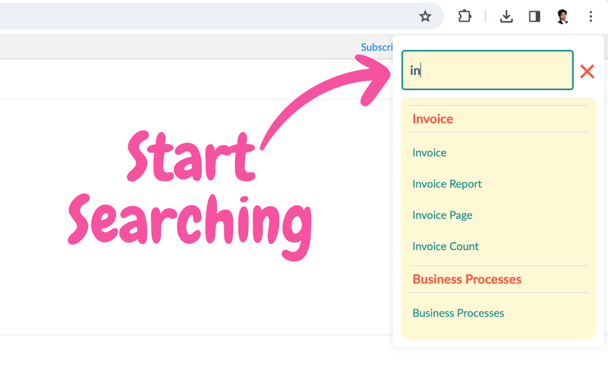
Task: Open the Invoice Page result
Action: 442,215
